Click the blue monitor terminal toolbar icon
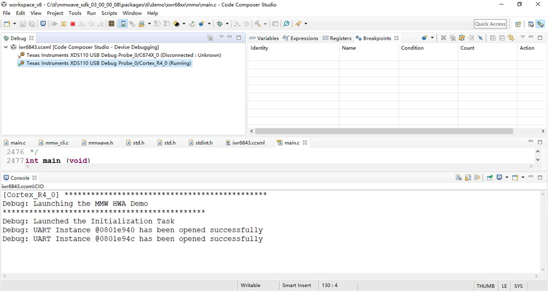Image resolution: width=548 pixels, height=291 pixels. (x=43, y=24)
